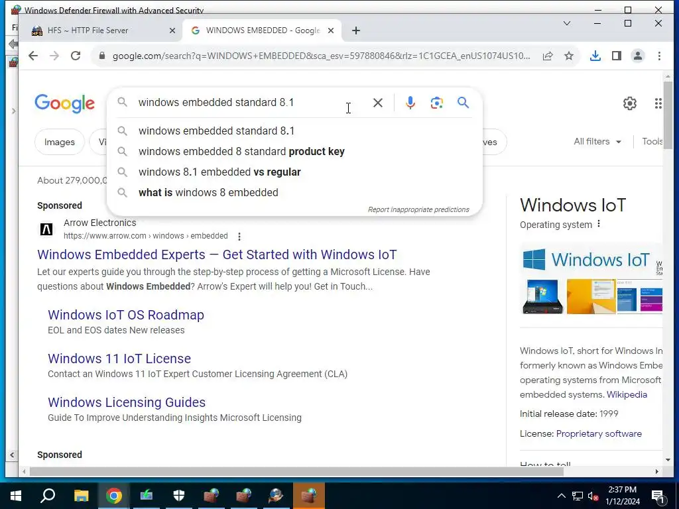Click the Google logo
The image size is (679, 509).
tap(64, 103)
